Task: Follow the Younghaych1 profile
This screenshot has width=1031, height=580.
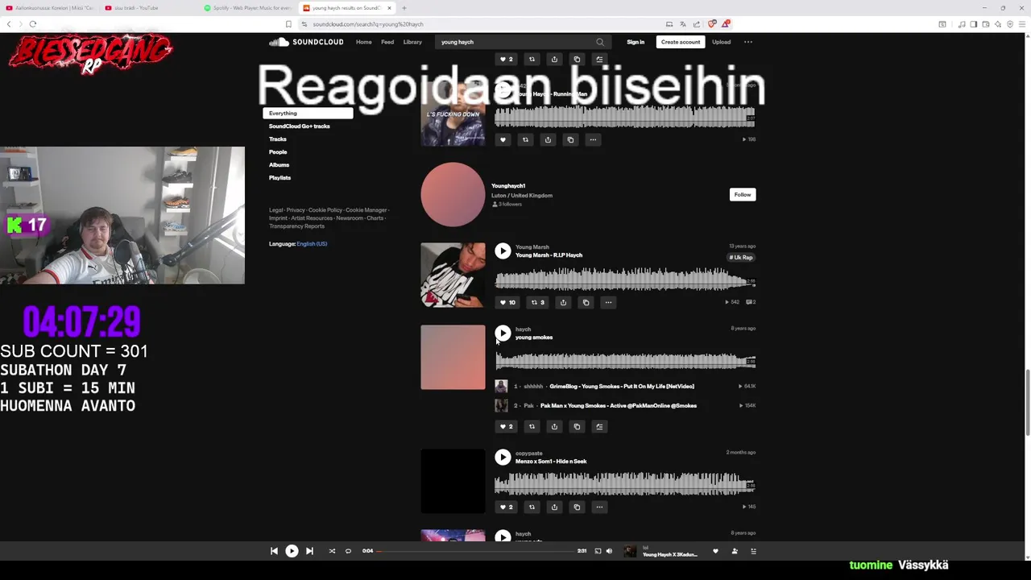Action: click(x=743, y=194)
